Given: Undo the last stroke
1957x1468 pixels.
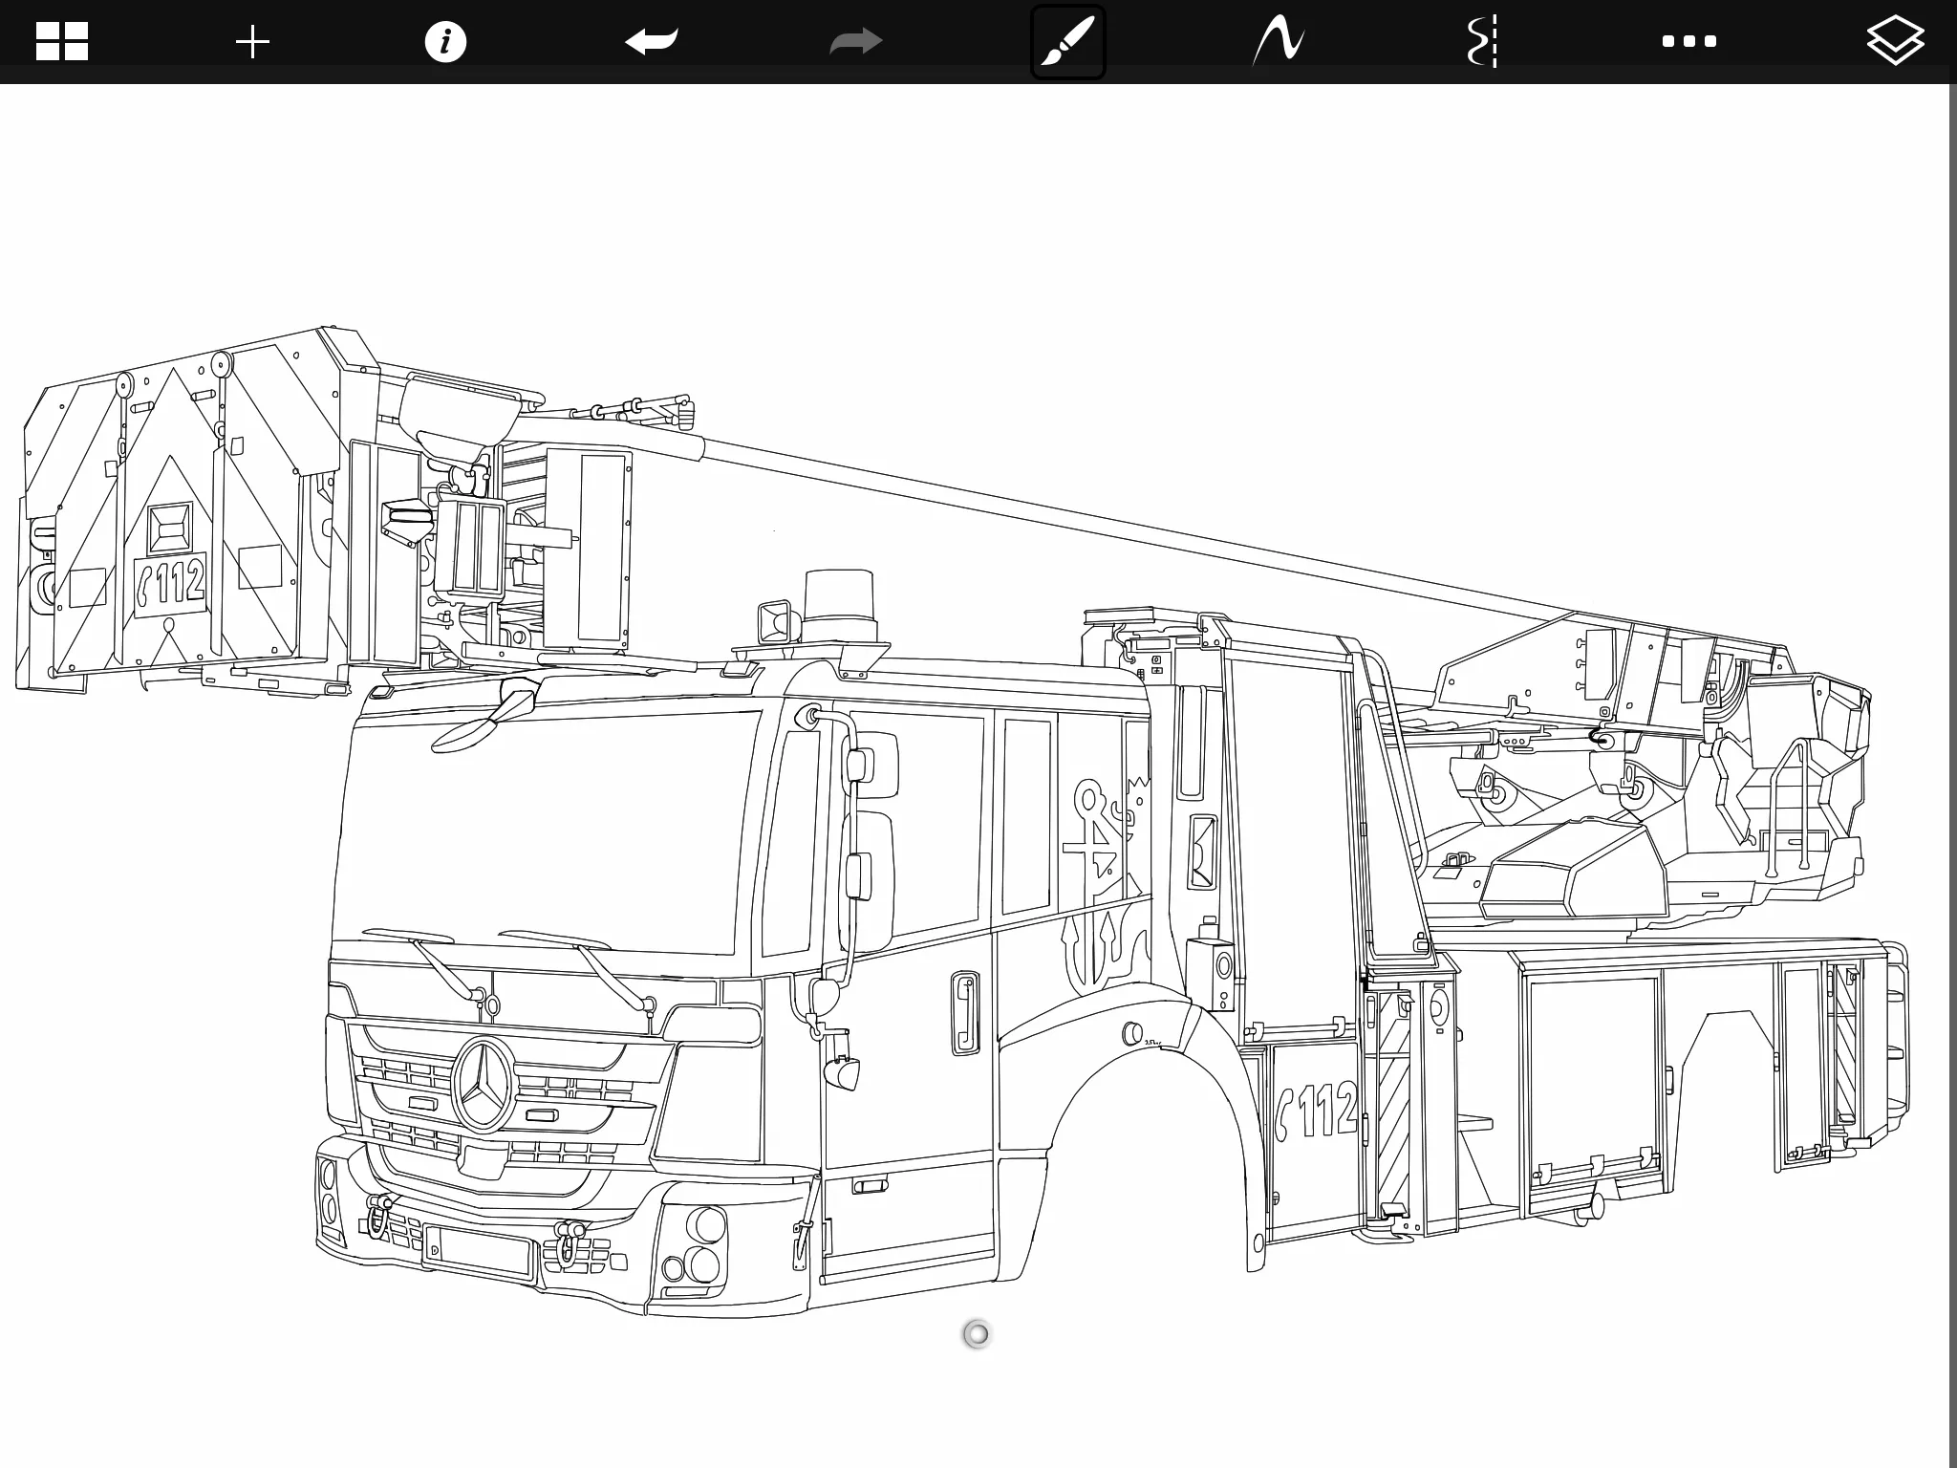Looking at the screenshot, I should tap(652, 42).
